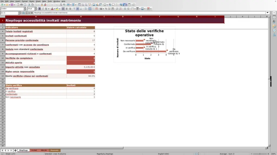Viewport: 277px width, 155px height.
Task: Click the Sort Ascending icon
Action: tap(83, 5)
